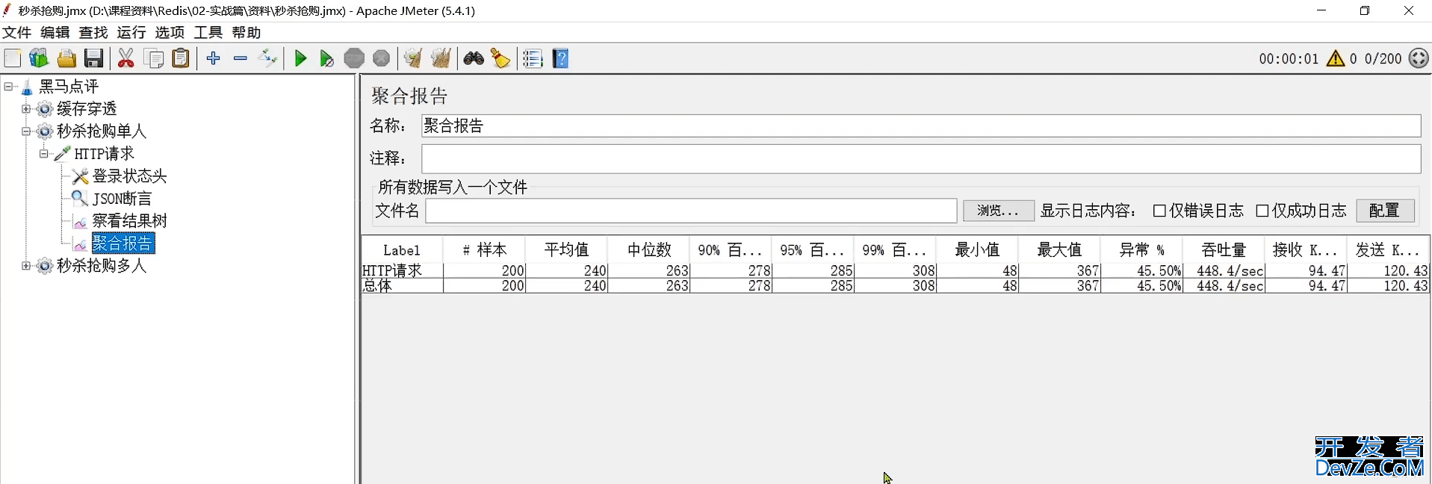Click the Clear results broom icon
This screenshot has width=1432, height=484.
[413, 58]
